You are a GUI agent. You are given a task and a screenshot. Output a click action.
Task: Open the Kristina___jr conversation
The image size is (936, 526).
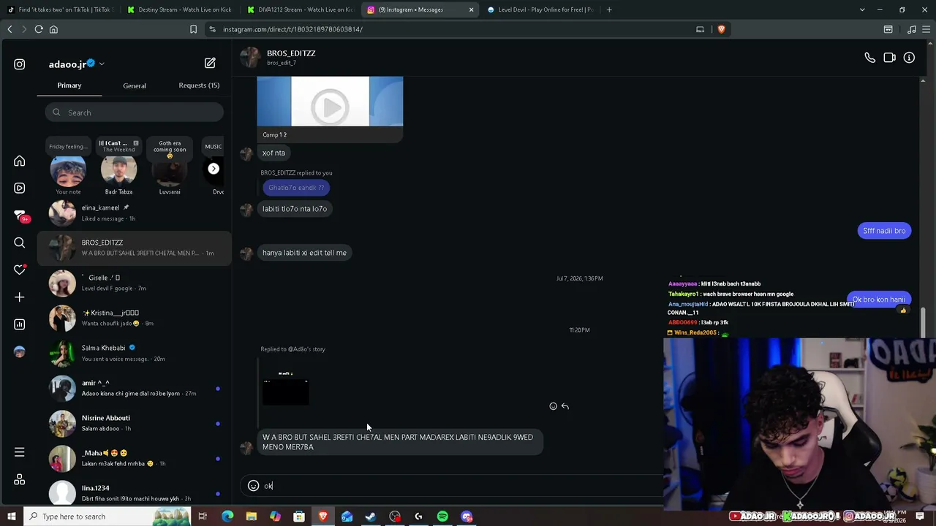click(x=135, y=318)
